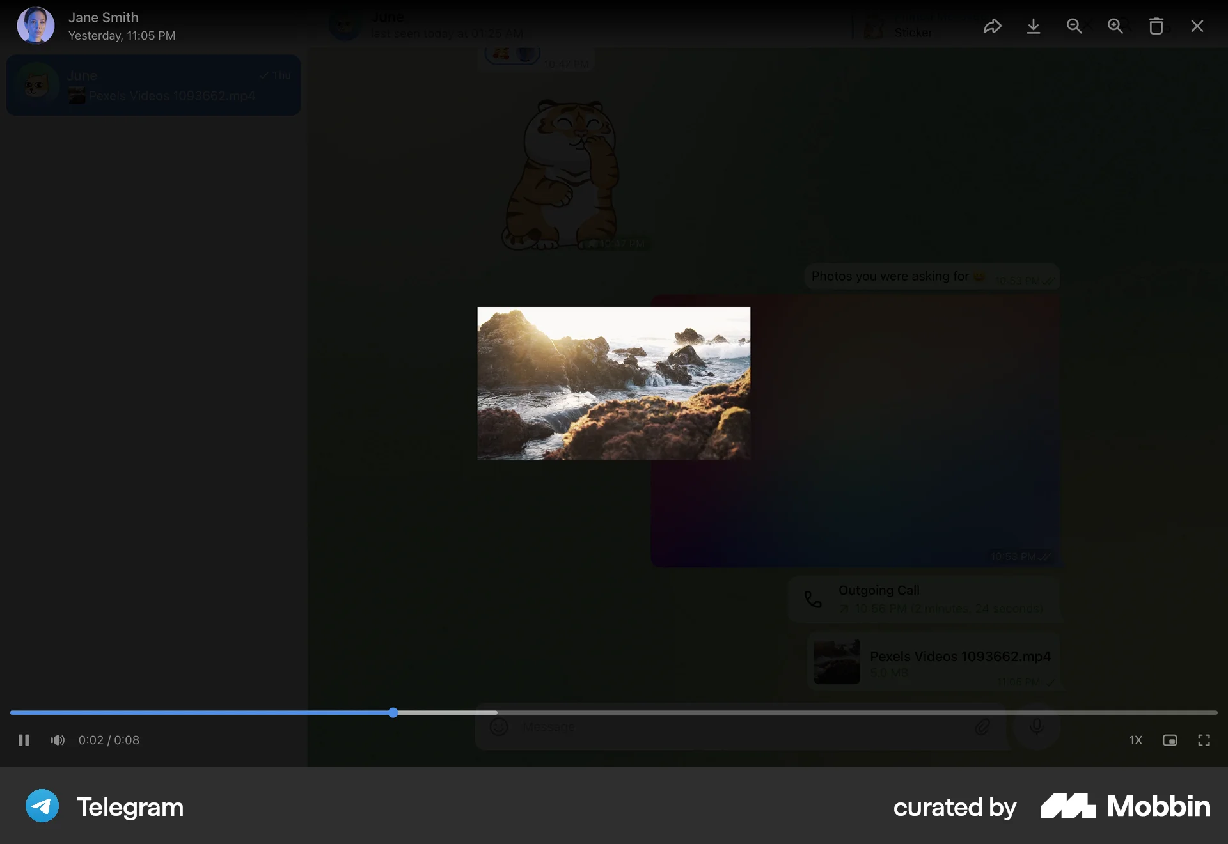
Task: Click the video progress bar to seek
Action: 576,712
